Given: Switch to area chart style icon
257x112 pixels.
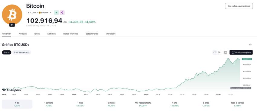Looking at the screenshot, I should [215, 52].
